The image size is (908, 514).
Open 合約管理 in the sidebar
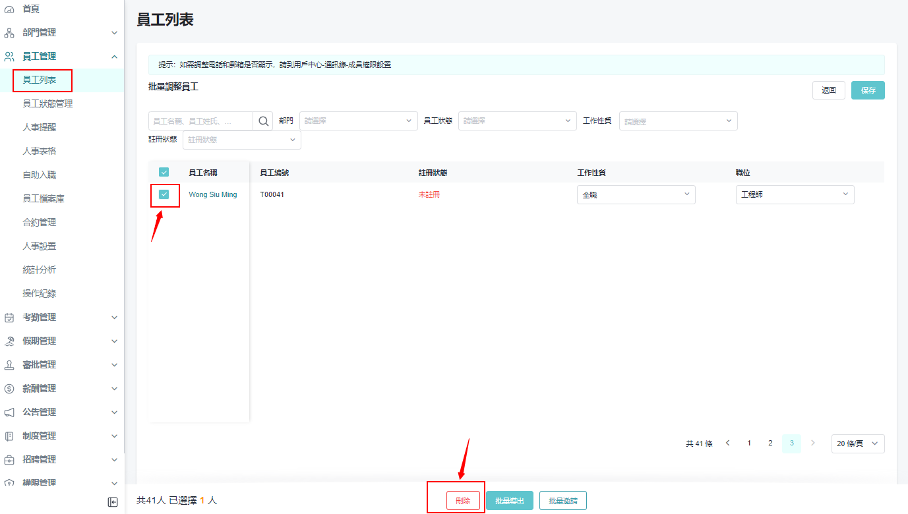pos(40,223)
